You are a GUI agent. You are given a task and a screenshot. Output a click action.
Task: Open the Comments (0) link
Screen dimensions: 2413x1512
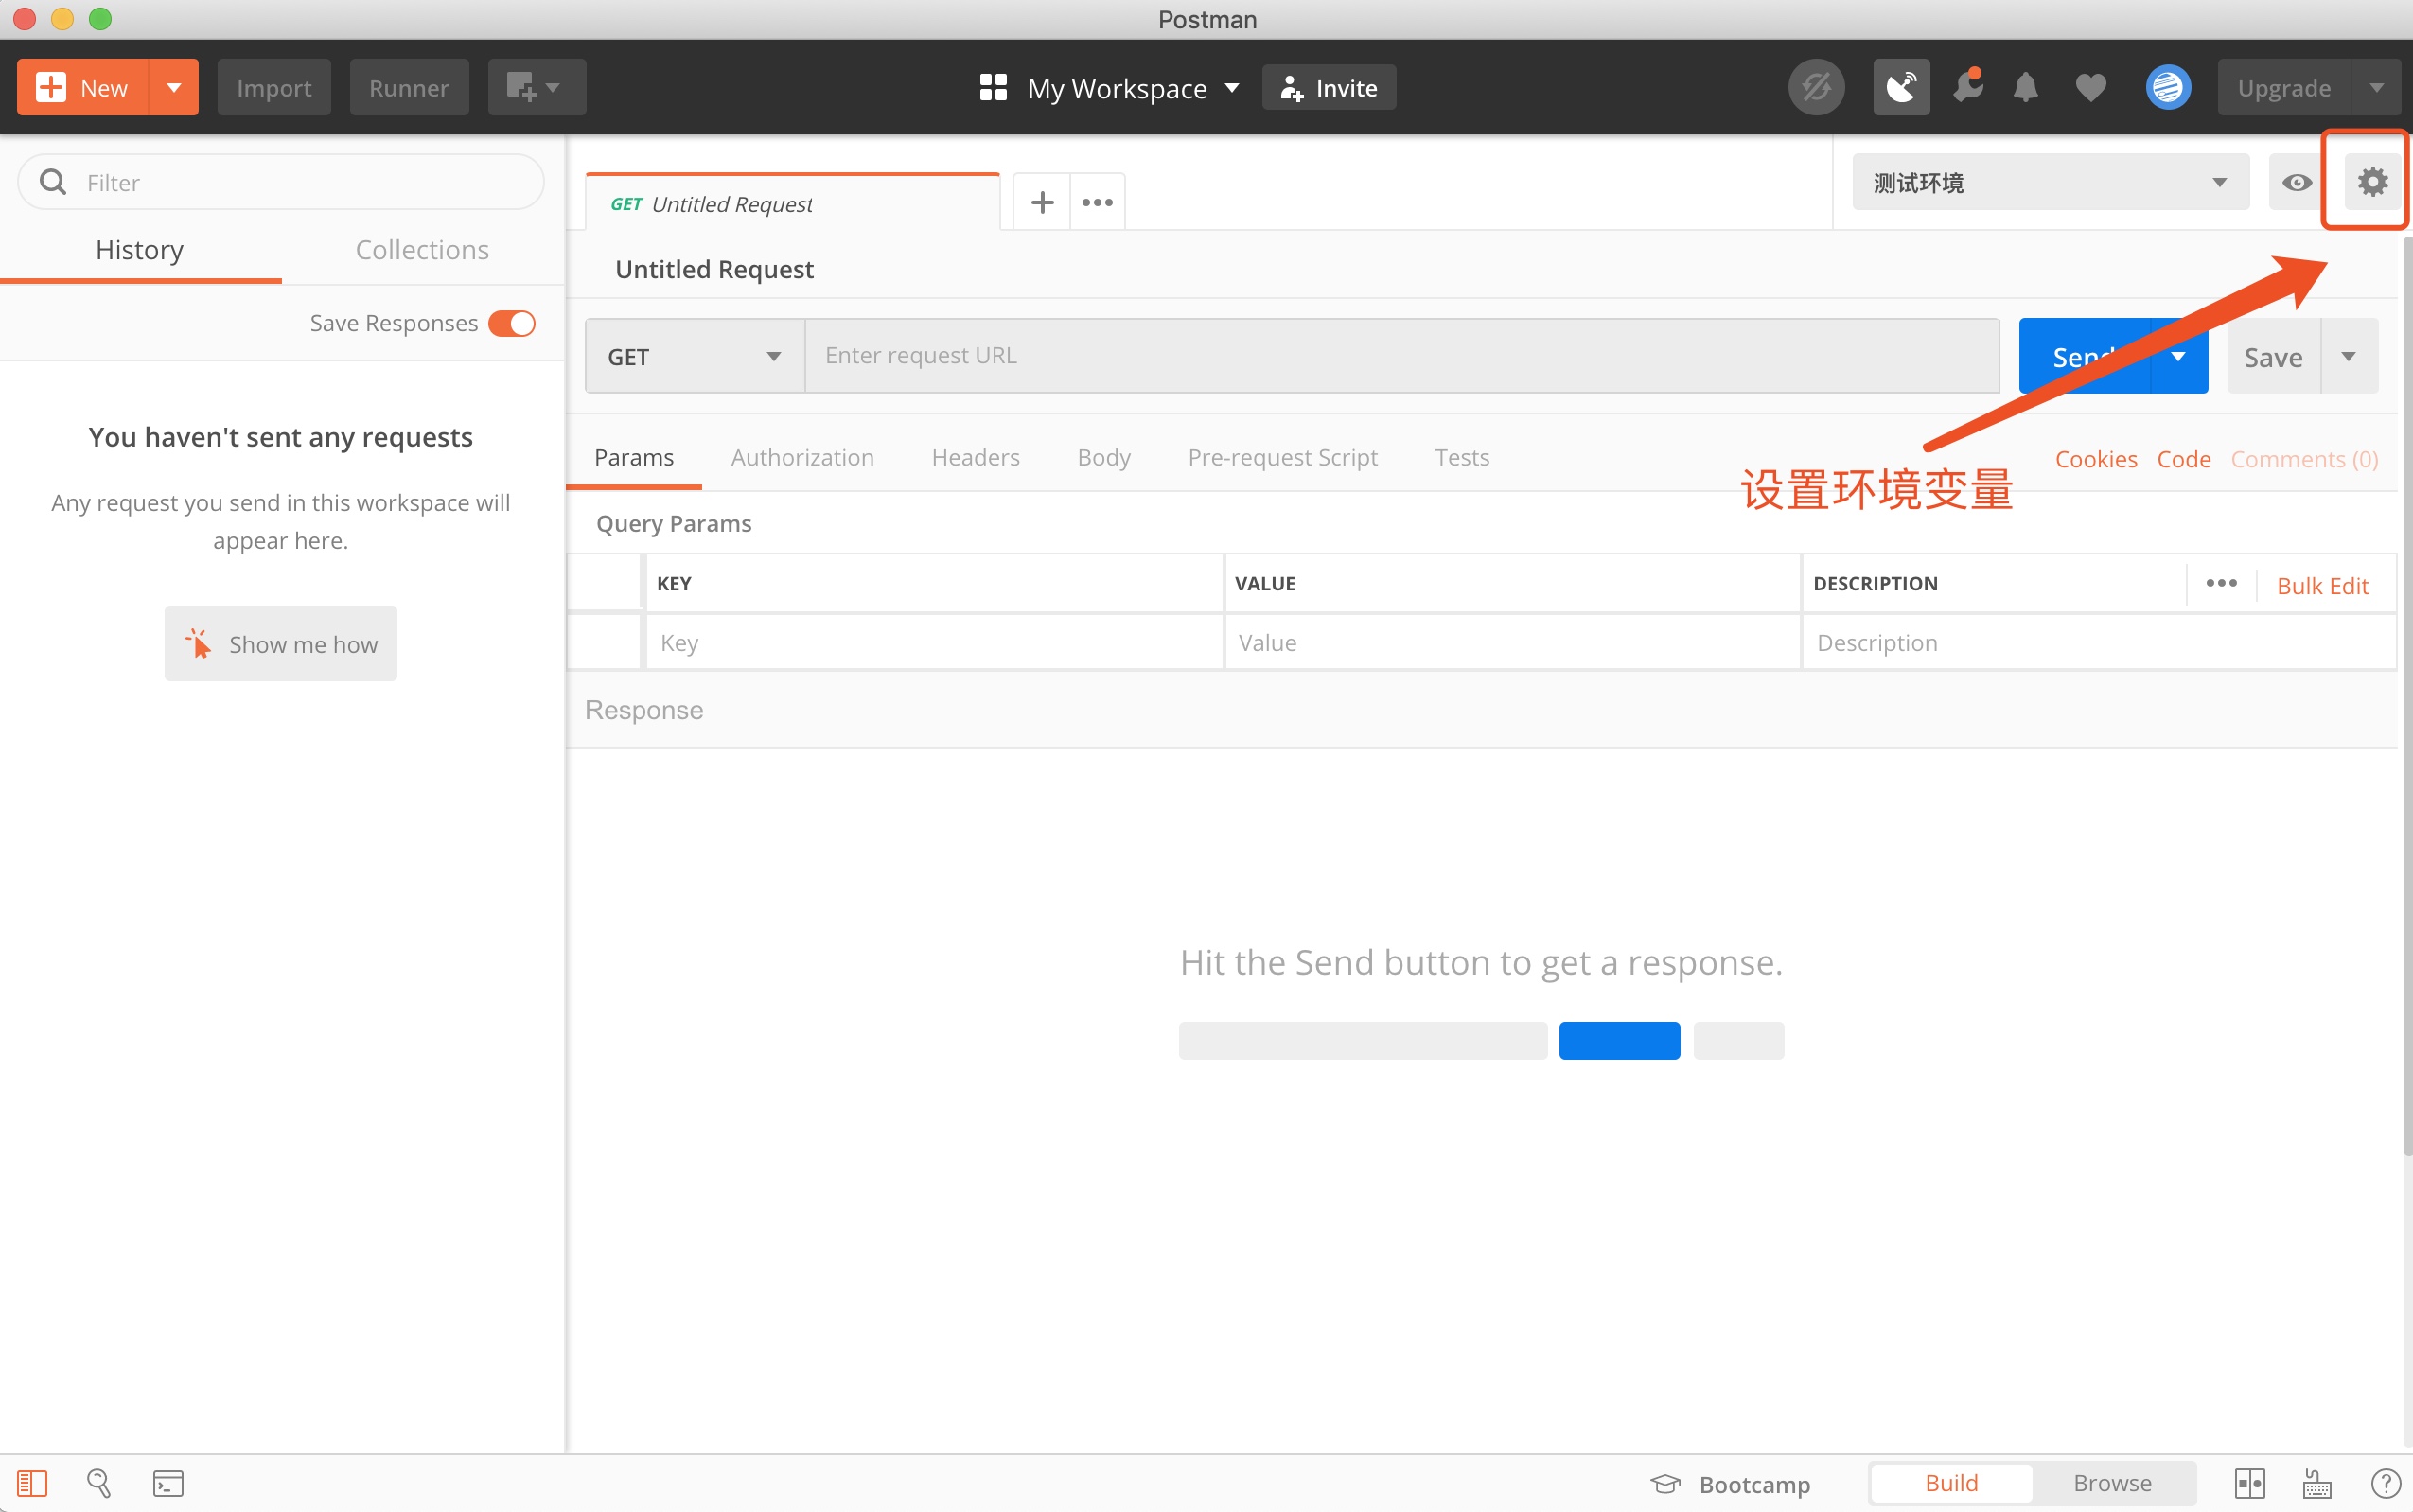tap(2304, 459)
